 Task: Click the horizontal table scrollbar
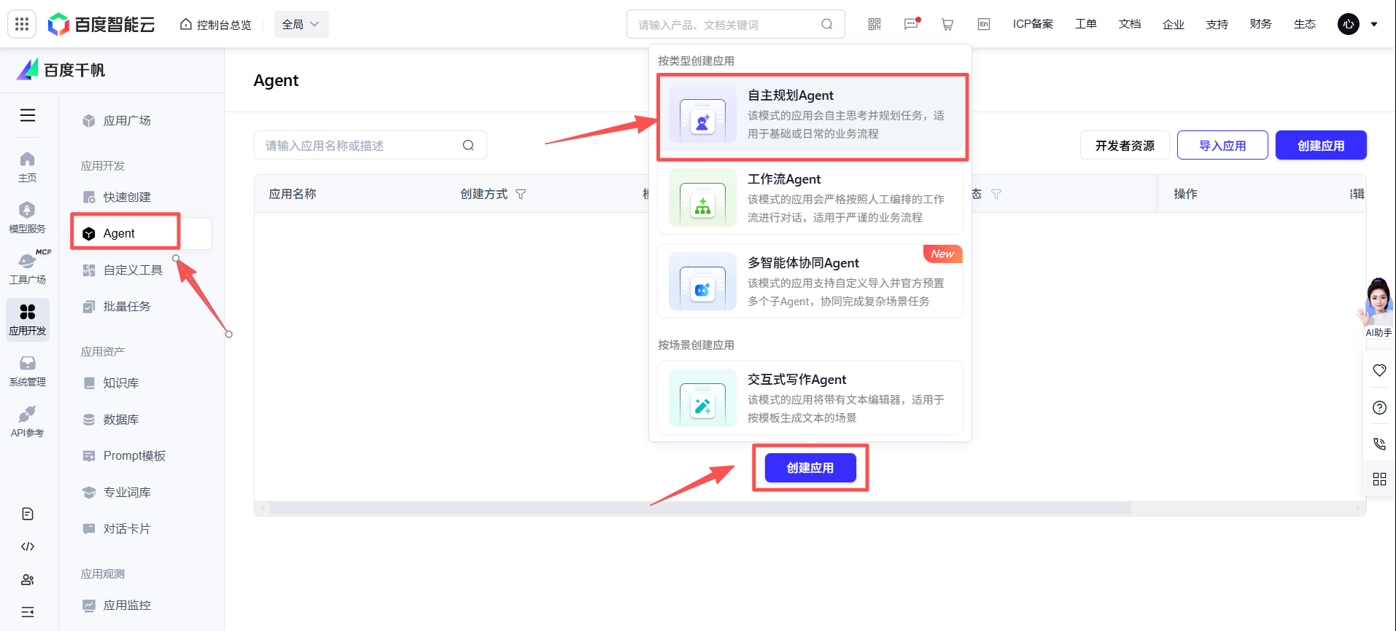700,508
